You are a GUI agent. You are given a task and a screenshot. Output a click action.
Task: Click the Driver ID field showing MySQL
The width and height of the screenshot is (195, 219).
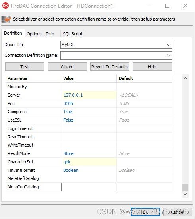[x=116, y=45]
